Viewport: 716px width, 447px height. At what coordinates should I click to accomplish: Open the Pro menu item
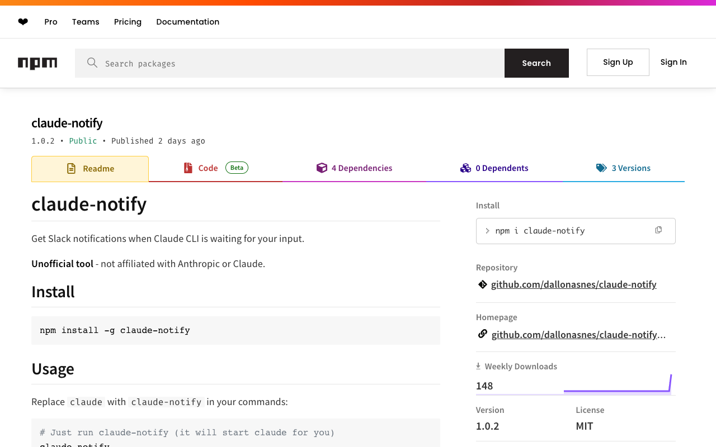[51, 22]
